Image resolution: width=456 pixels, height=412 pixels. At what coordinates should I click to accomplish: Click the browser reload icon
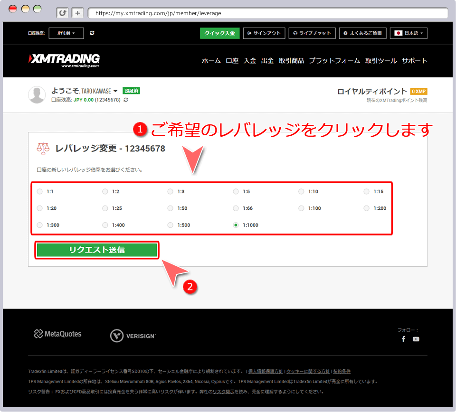63,13
